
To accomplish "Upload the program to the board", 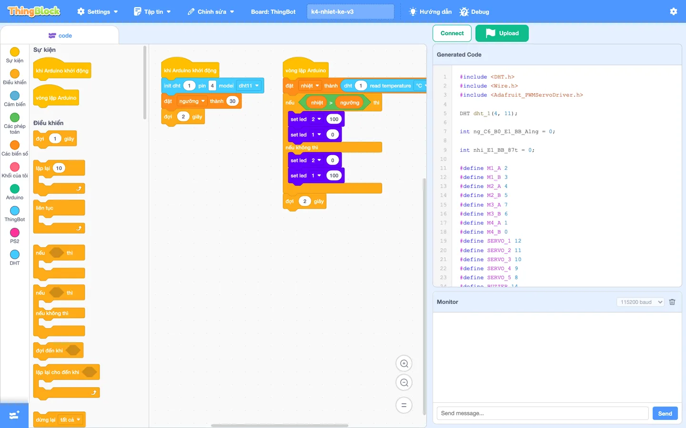I will (x=502, y=33).
